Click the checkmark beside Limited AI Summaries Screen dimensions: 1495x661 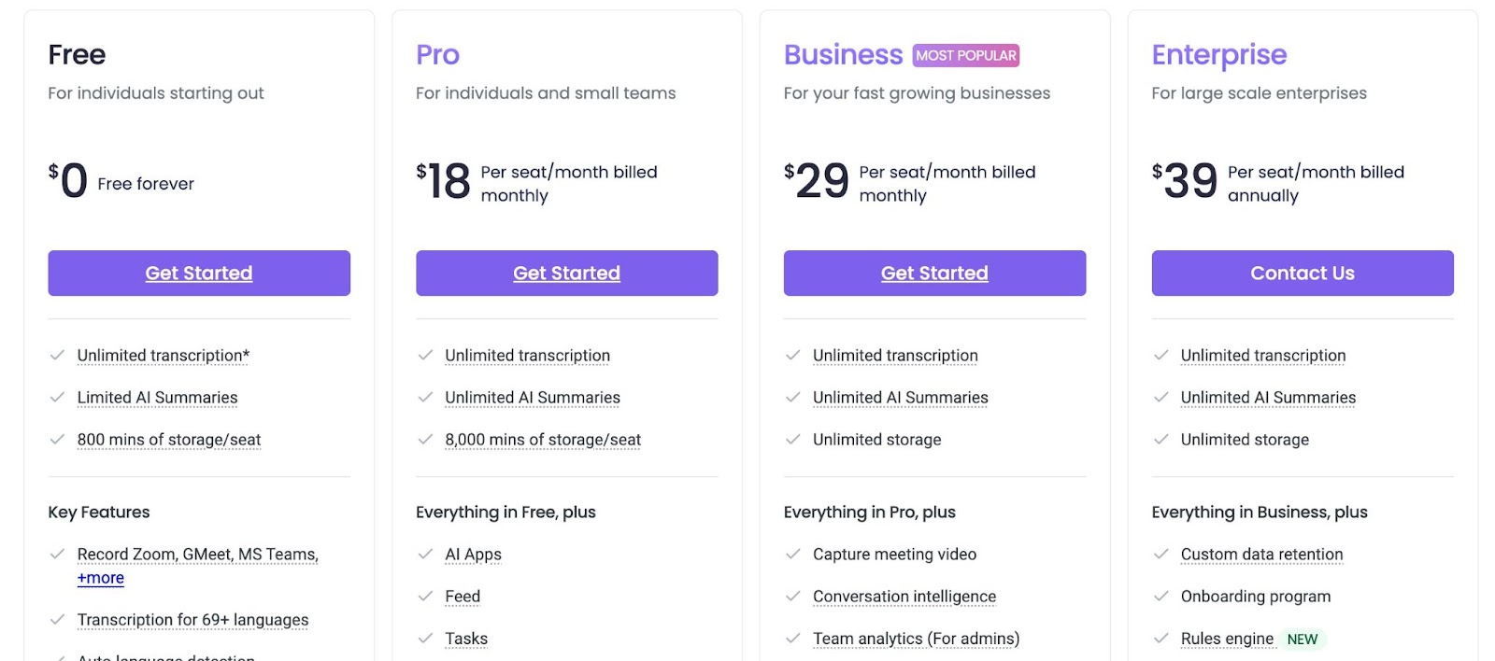point(57,398)
